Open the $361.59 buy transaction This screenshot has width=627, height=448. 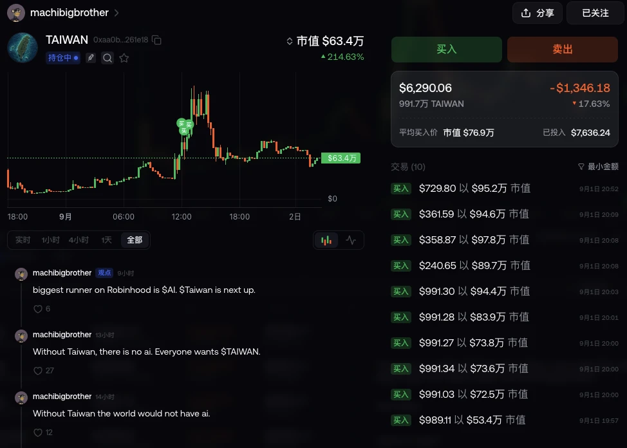coord(505,214)
